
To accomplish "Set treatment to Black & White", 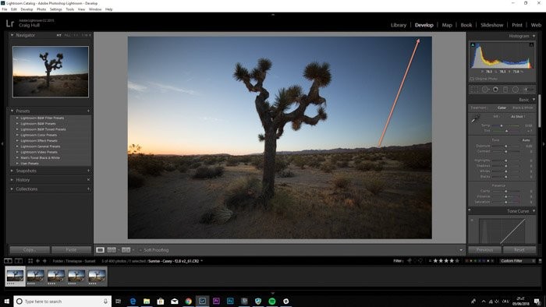I will 523,108.
